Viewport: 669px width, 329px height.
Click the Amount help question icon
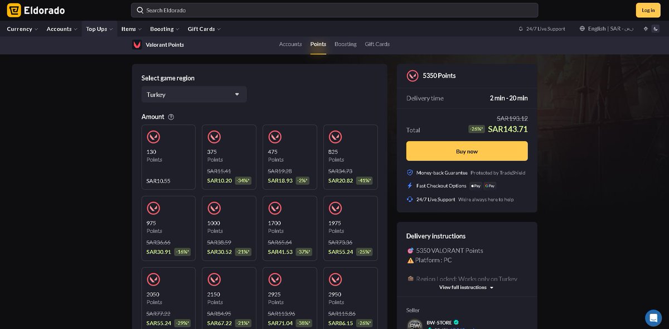click(x=171, y=117)
